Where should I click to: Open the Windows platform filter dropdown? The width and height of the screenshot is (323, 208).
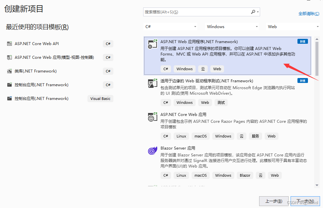(x=232, y=27)
